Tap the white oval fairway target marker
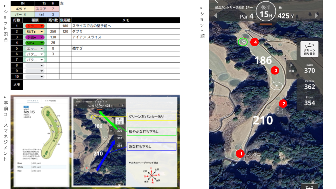Image resolution: width=336 pixels, height=189 pixels. [276, 85]
